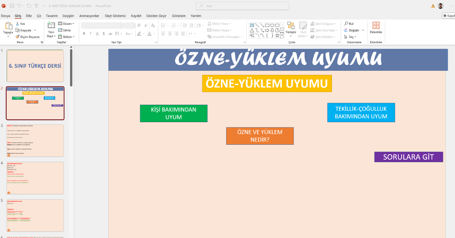Image resolution: width=455 pixels, height=238 pixels.
Task: Open the Seç select dropdown
Action: [350, 37]
